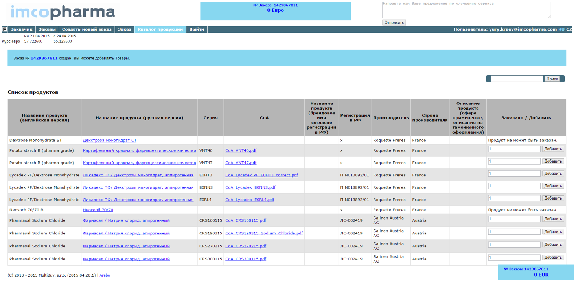Click Добавить for Pharmasal CRS270215
This screenshot has height=282, width=576.
(553, 245)
